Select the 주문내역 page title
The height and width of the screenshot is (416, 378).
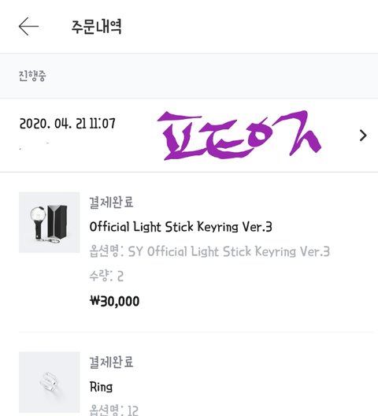(97, 27)
